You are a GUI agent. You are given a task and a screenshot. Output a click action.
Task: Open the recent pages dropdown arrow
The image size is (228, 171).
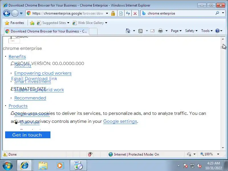click(21, 13)
